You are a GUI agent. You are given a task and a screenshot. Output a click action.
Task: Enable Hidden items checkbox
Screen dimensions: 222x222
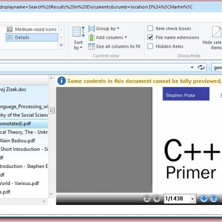[150, 46]
